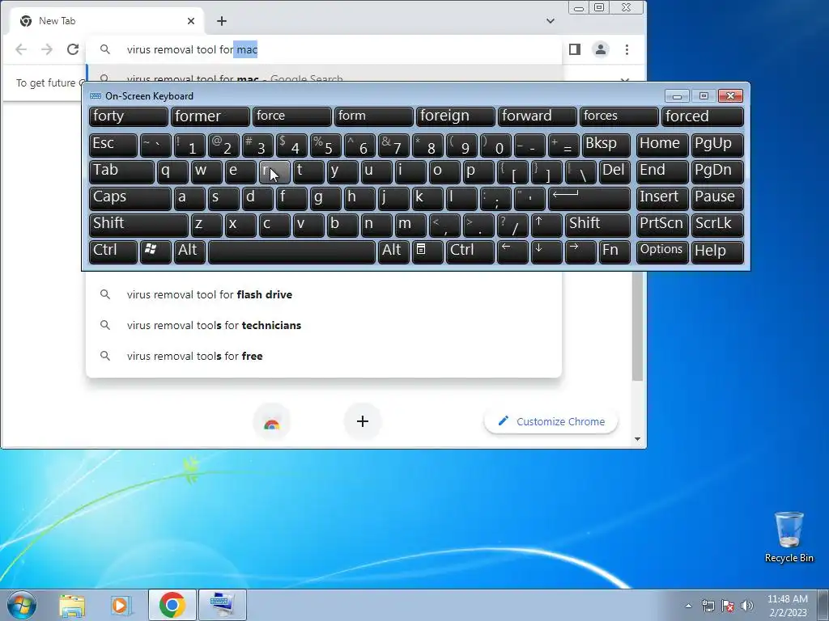Open a new Chrome tab
Image resolution: width=829 pixels, height=621 pixels.
(222, 21)
